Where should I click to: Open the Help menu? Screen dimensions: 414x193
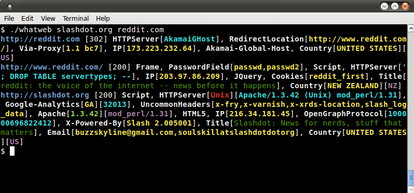coord(103,19)
